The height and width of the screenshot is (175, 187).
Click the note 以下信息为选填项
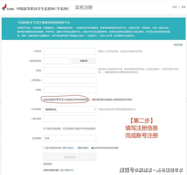click(x=69, y=129)
